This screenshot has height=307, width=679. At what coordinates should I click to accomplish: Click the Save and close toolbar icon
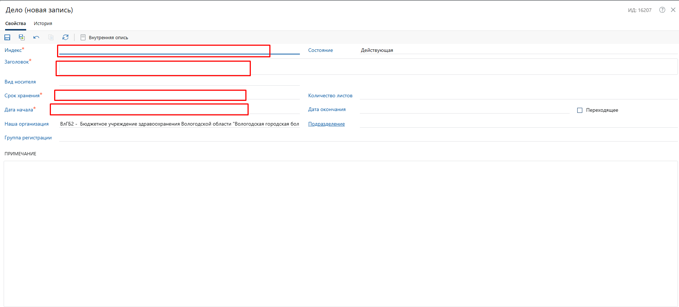tap(22, 37)
